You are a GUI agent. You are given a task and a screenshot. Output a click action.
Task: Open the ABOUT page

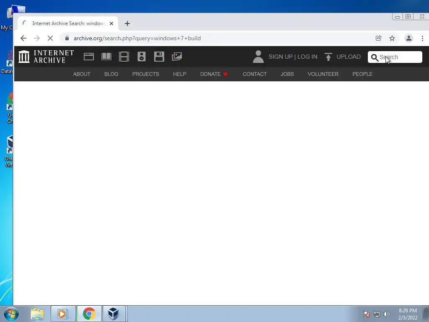[82, 74]
